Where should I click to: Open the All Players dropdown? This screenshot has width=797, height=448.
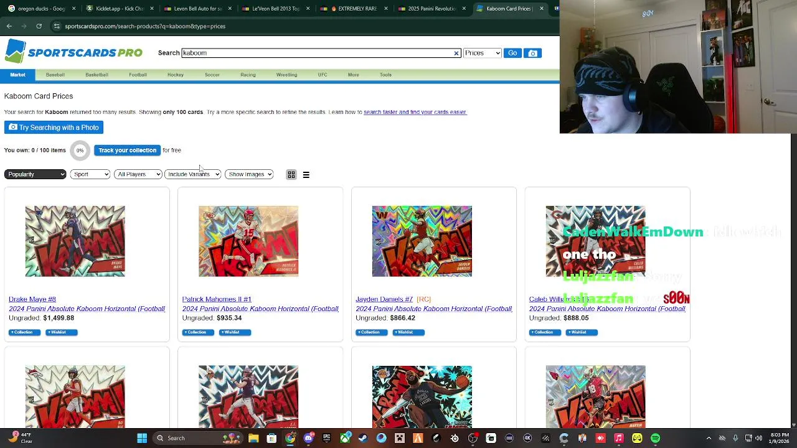tap(138, 174)
